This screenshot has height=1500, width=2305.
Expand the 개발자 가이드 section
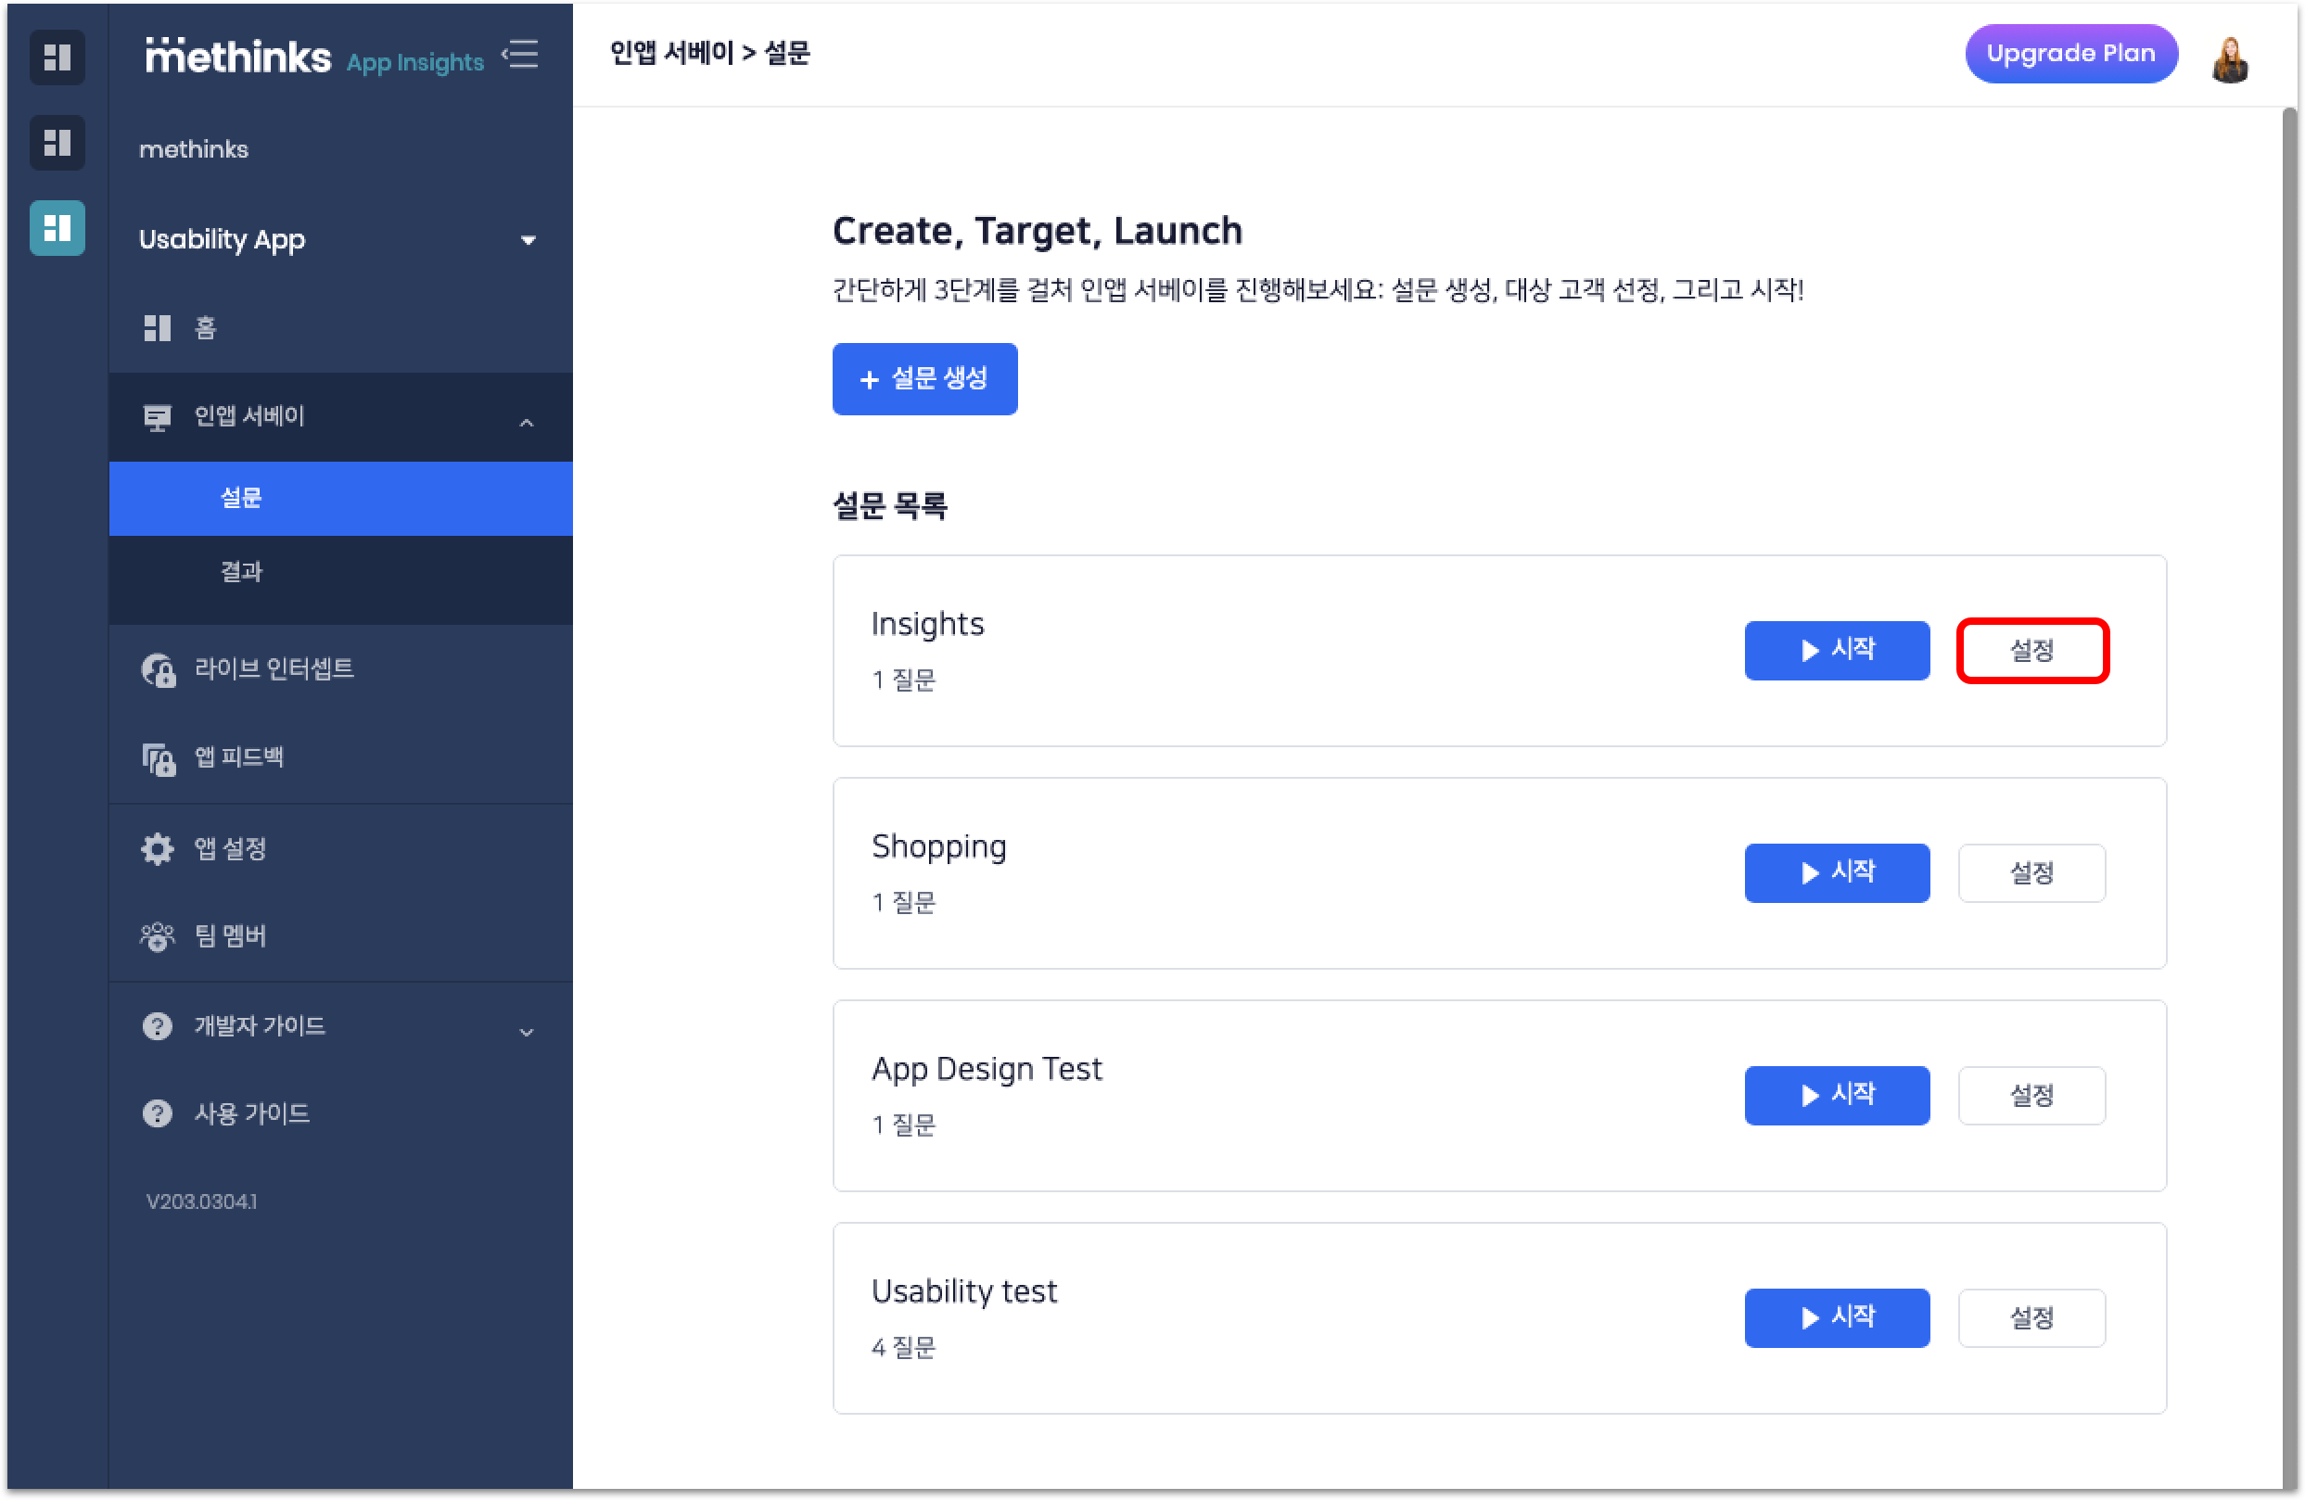[526, 1031]
